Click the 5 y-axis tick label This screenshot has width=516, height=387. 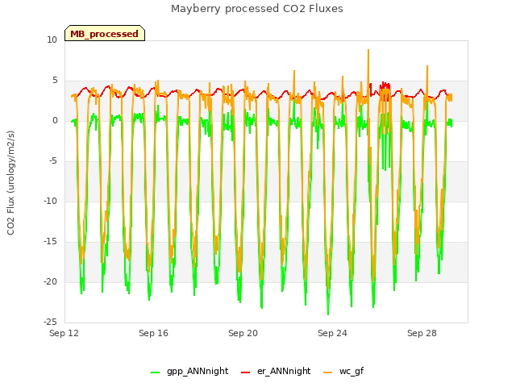55,81
